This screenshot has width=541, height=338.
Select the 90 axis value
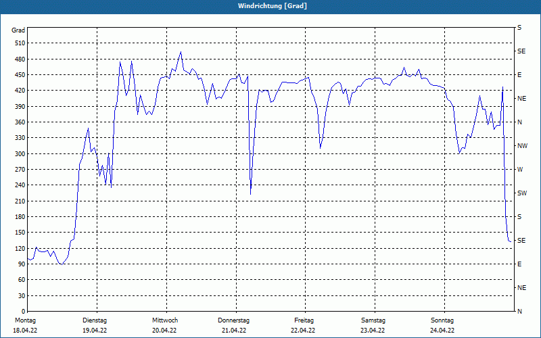tap(22, 264)
